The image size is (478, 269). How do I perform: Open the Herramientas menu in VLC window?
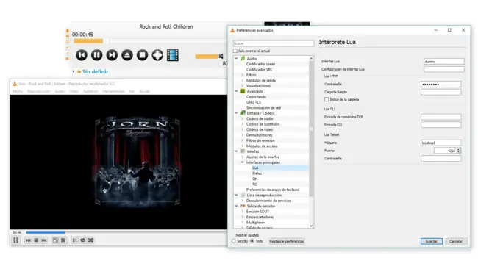(x=113, y=91)
